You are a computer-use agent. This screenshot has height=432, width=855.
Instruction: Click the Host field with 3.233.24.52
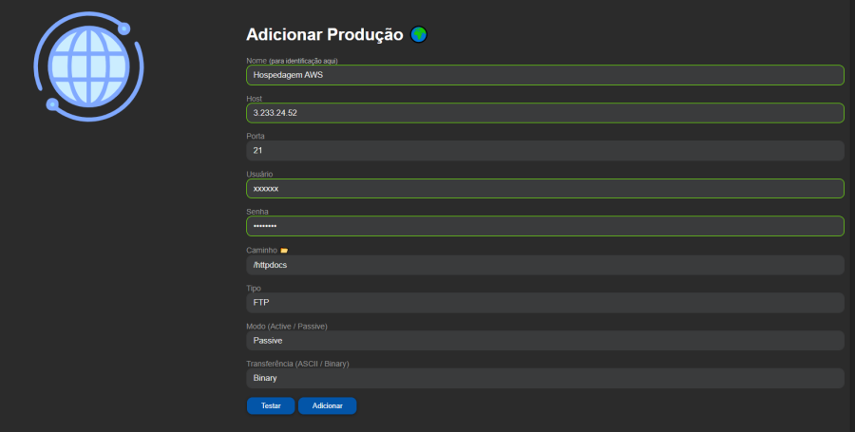point(544,113)
